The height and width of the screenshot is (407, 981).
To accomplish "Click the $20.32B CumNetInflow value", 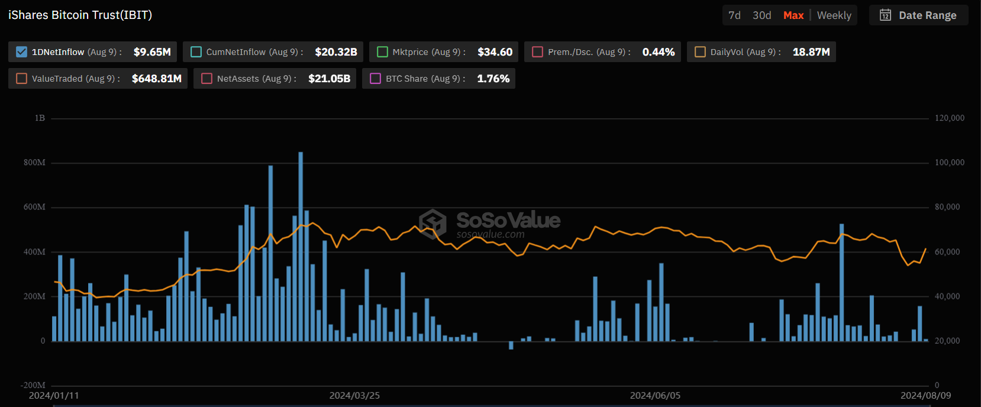I will coord(336,52).
